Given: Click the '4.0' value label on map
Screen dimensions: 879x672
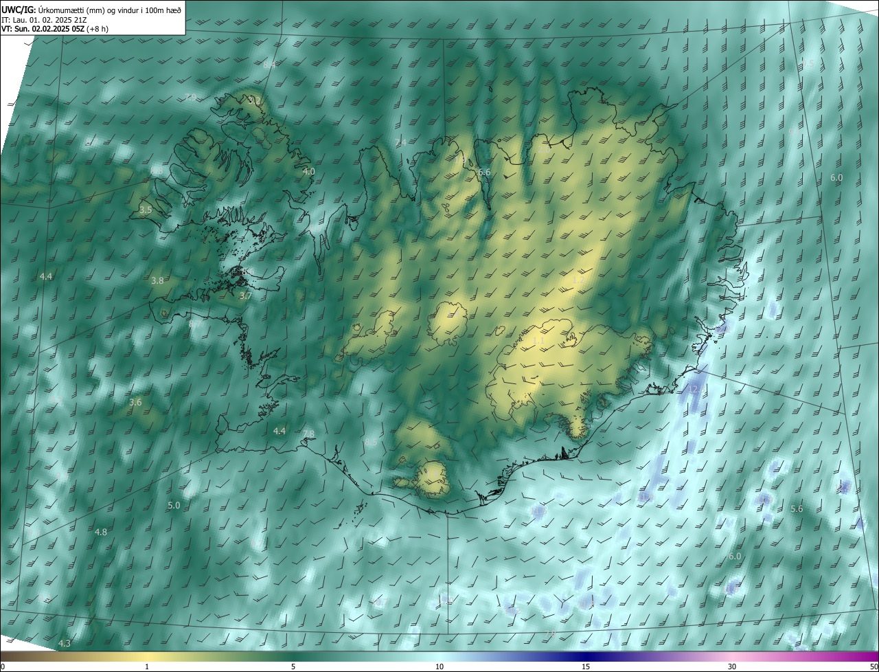Looking at the screenshot, I should (x=308, y=171).
